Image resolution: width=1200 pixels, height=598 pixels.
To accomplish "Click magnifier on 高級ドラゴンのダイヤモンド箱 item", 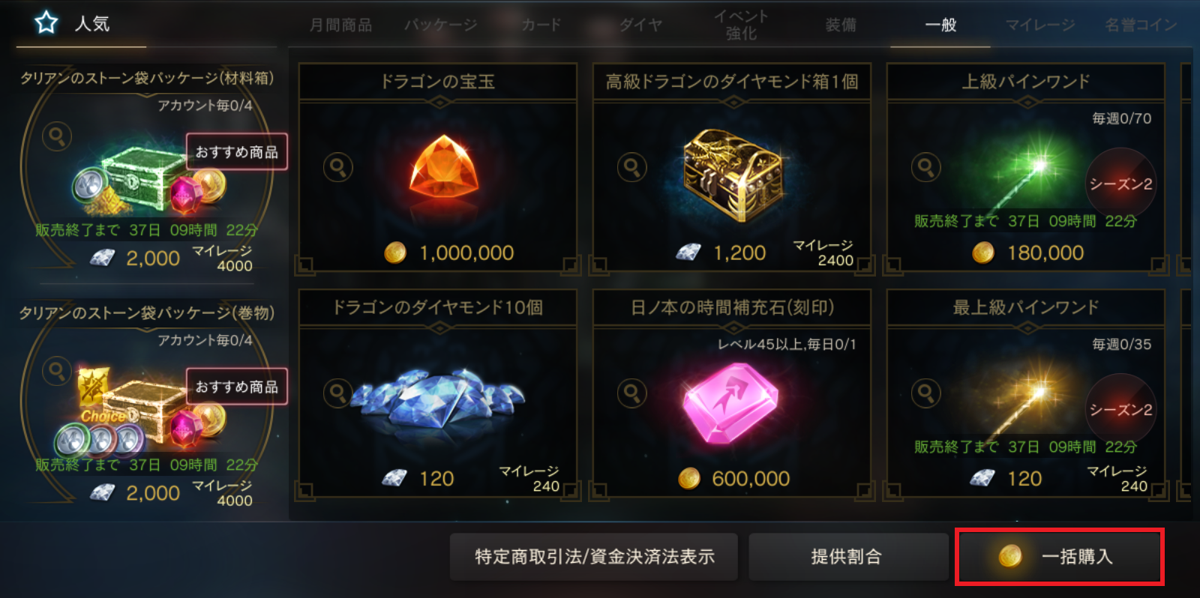I will (632, 166).
